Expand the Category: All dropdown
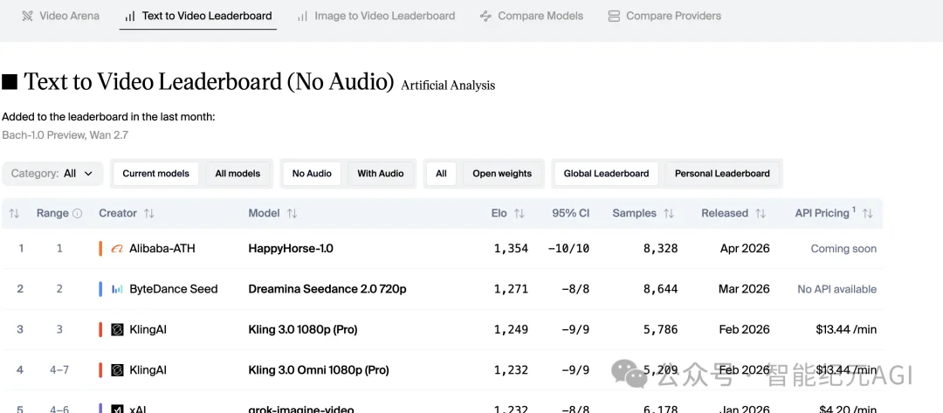 (52, 174)
